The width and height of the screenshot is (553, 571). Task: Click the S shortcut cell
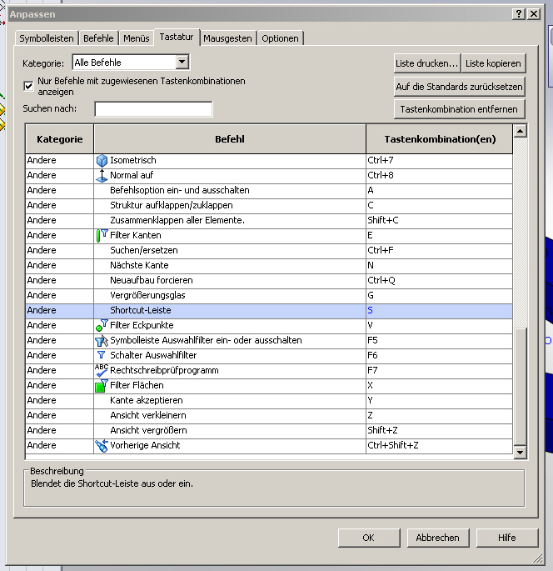pos(439,311)
